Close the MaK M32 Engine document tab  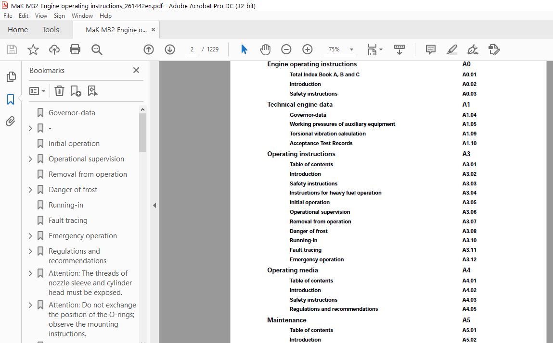(x=153, y=30)
